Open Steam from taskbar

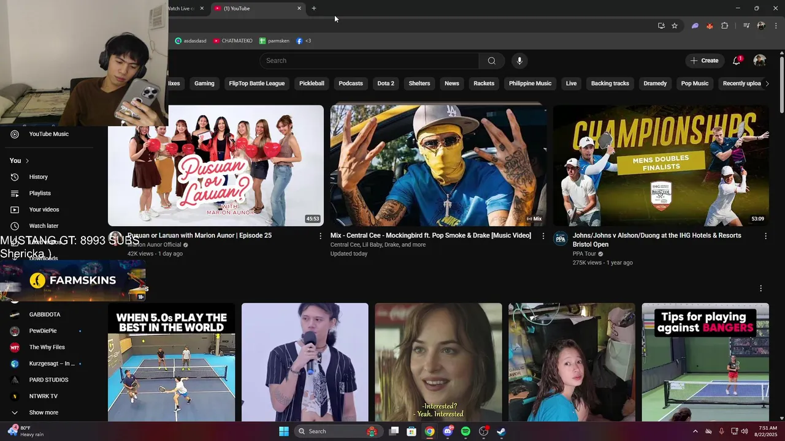coord(501,431)
